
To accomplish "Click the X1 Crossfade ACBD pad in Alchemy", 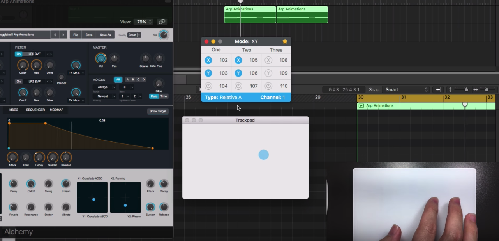I will tap(92, 197).
